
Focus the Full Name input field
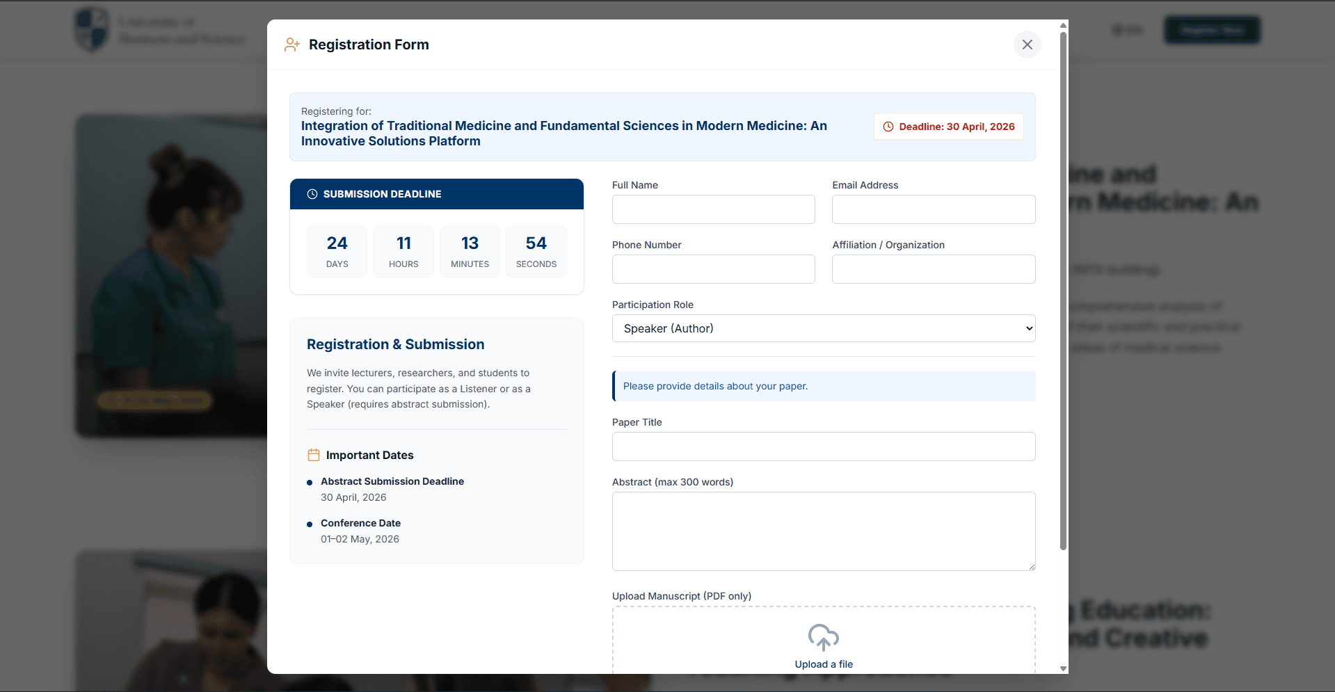pyautogui.click(x=713, y=209)
